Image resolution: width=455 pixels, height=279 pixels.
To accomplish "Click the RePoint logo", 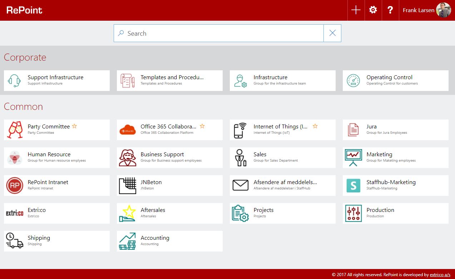I will click(24, 10).
